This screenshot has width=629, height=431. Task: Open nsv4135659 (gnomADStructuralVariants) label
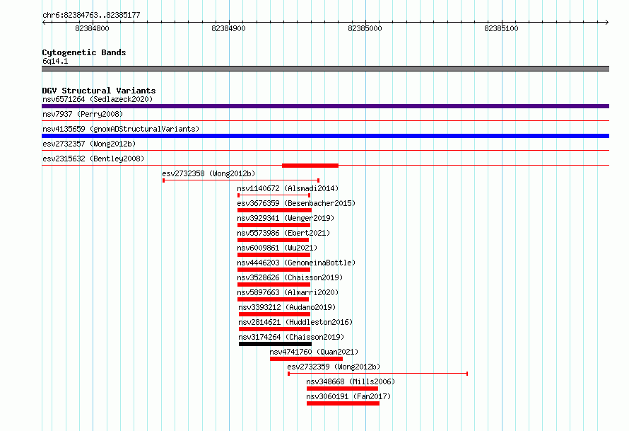tap(121, 129)
